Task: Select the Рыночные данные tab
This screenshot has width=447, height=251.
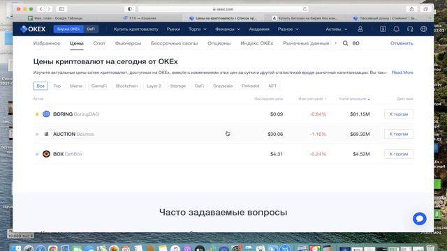Action: tap(306, 43)
